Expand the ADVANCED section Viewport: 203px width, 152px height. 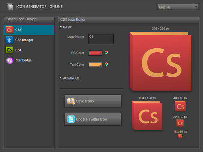(x=60, y=78)
